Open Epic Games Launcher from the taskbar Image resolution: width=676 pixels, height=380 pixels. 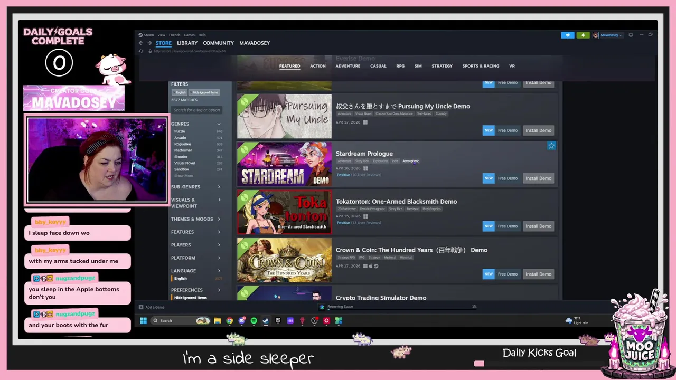coord(278,320)
